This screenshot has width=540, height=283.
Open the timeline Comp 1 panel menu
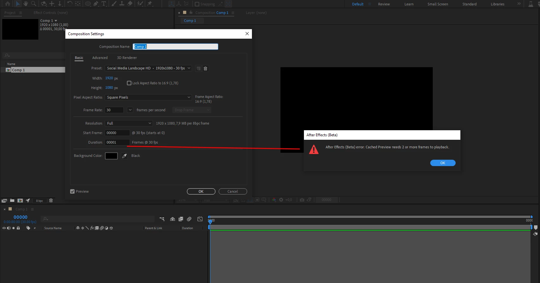point(32,209)
